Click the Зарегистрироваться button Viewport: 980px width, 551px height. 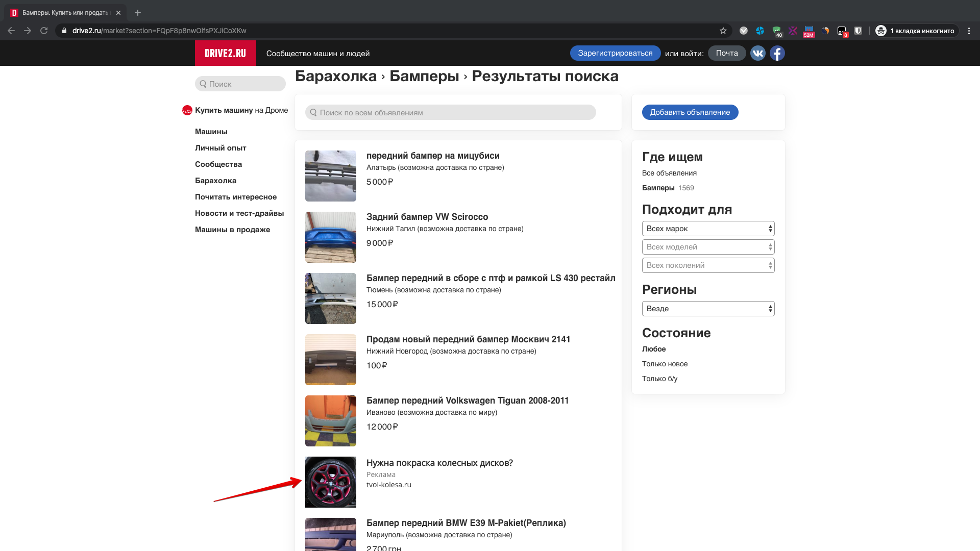click(x=615, y=53)
